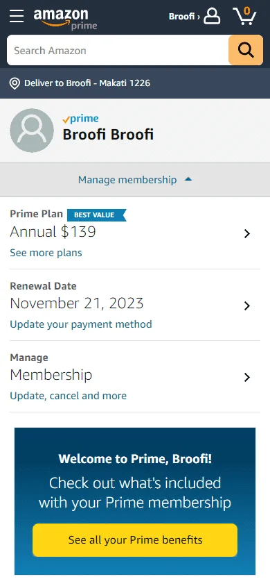Open the Renewal Date row chevron

point(246,306)
